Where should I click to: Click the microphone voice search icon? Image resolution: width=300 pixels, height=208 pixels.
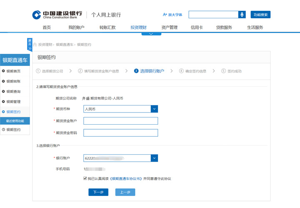(242, 15)
